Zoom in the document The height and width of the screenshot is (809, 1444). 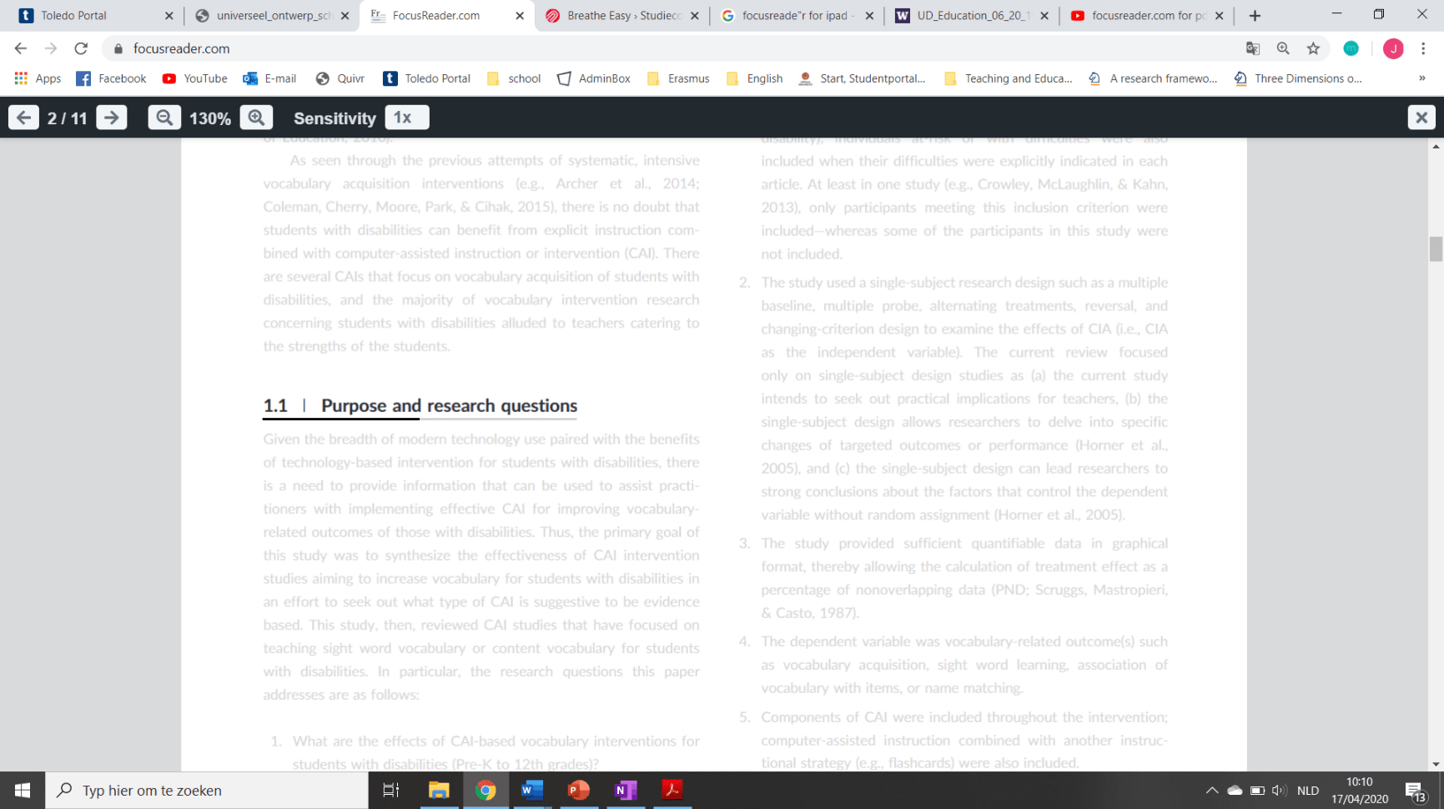tap(256, 118)
